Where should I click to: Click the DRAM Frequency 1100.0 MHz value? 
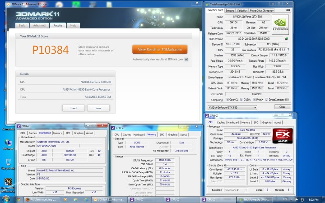[x=165, y=160]
